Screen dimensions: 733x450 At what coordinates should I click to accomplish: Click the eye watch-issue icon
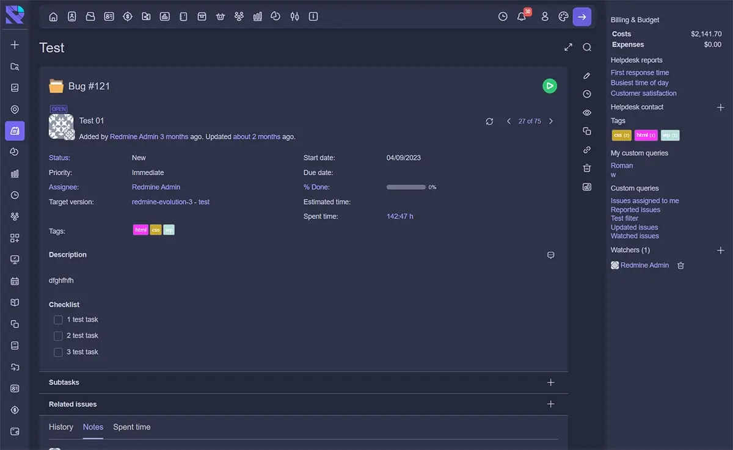[586, 112]
